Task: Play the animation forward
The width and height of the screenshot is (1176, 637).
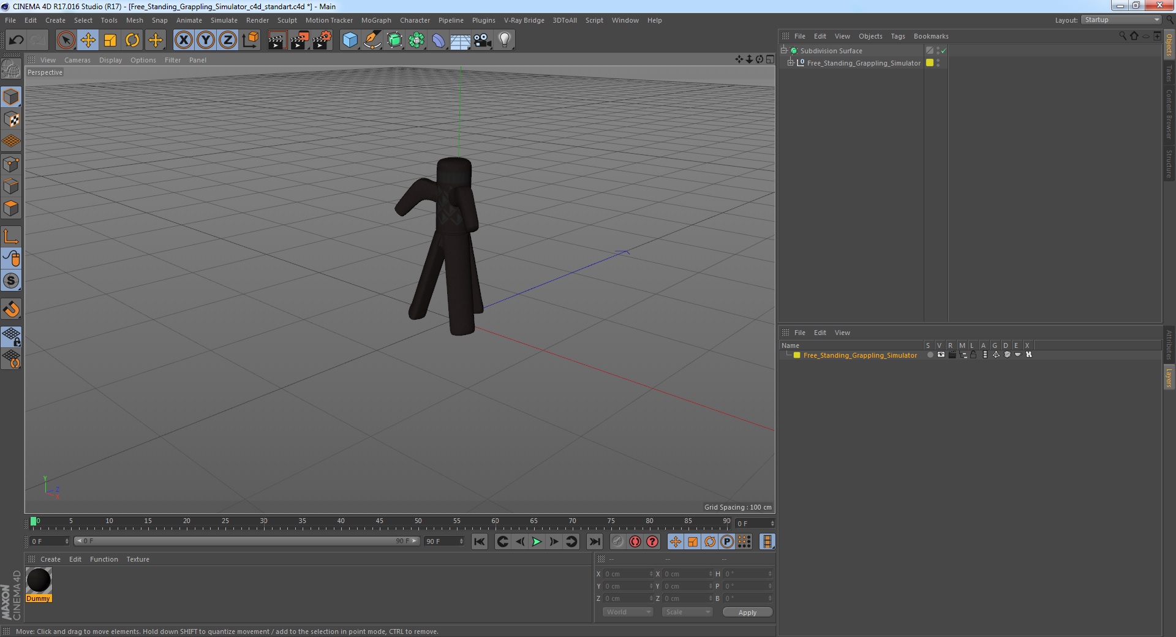Action: coord(537,541)
